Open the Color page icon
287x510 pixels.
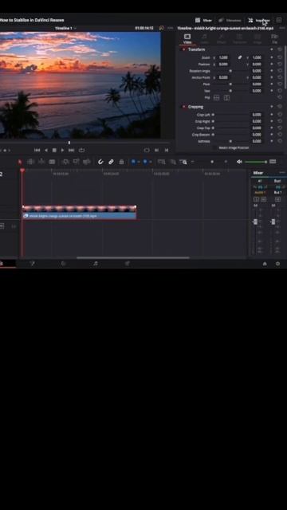tap(64, 264)
